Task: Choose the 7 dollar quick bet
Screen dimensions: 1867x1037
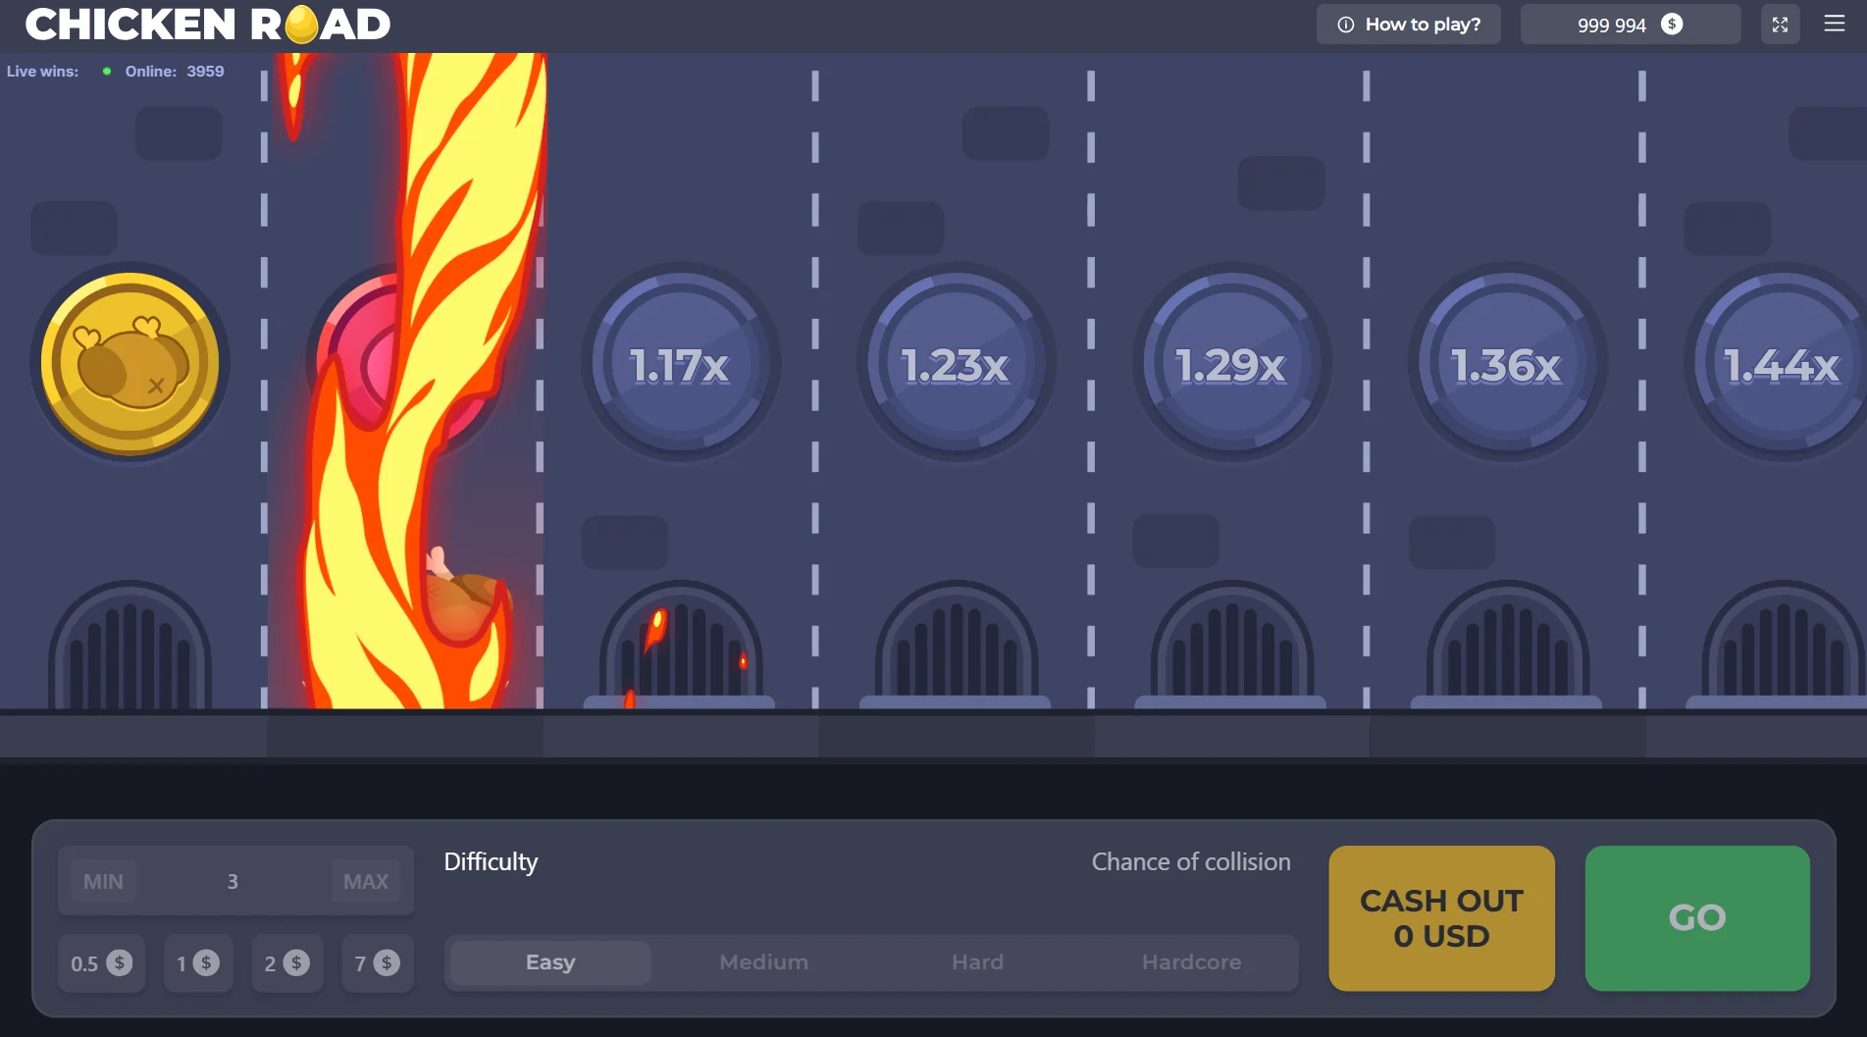Action: pos(378,963)
